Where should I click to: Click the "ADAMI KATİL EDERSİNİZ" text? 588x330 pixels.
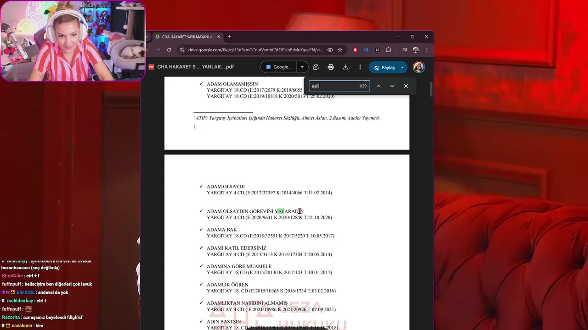point(237,248)
